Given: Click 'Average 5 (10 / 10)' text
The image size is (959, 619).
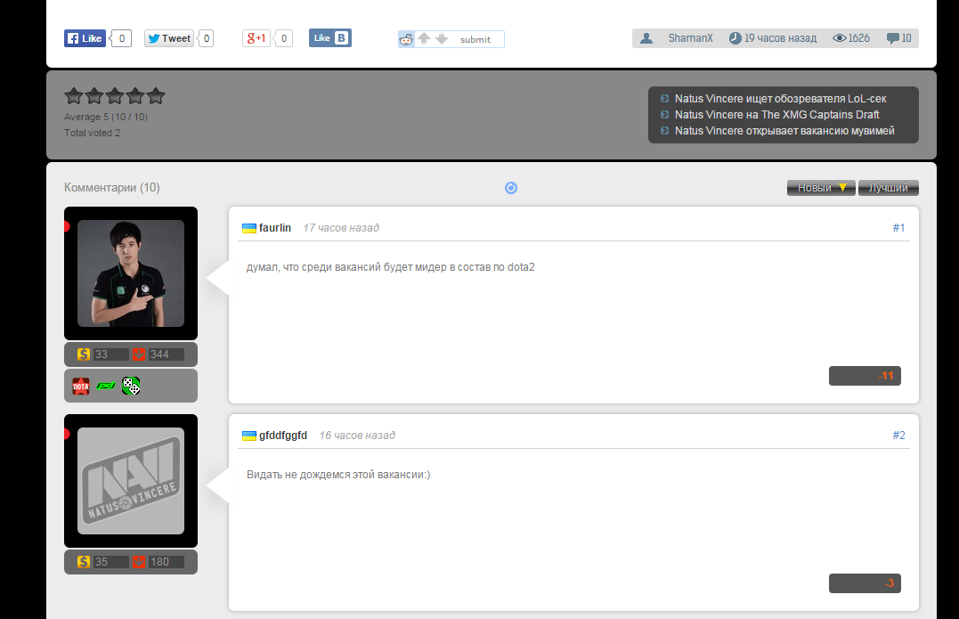Looking at the screenshot, I should coord(106,117).
